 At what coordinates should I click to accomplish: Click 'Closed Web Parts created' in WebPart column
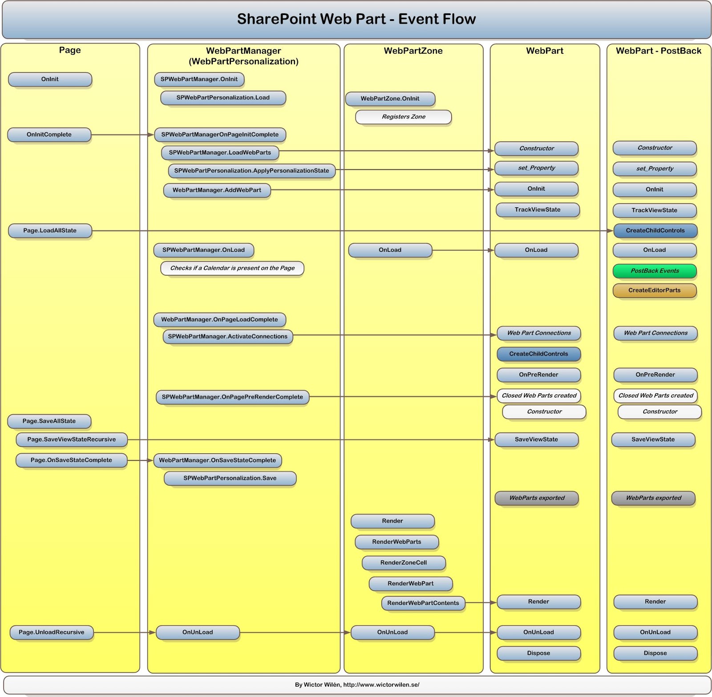[x=539, y=396]
